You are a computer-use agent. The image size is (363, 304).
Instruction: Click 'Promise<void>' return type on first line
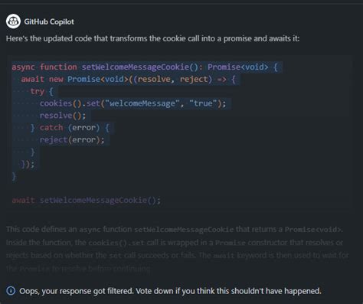point(238,67)
